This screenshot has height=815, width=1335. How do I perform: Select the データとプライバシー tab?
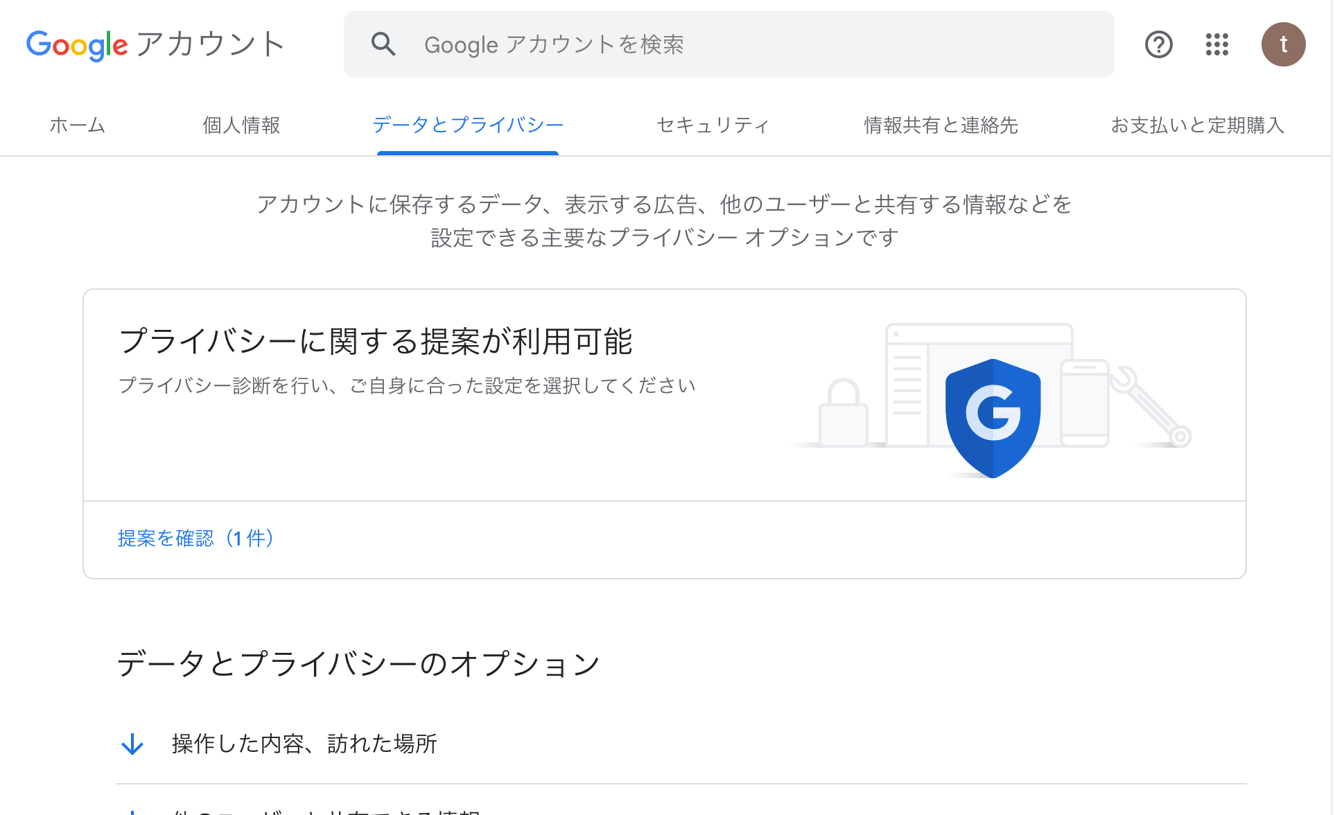click(x=468, y=125)
